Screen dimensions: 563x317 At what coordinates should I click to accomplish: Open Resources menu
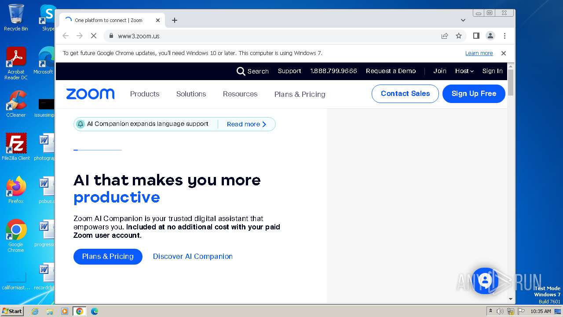click(x=240, y=94)
